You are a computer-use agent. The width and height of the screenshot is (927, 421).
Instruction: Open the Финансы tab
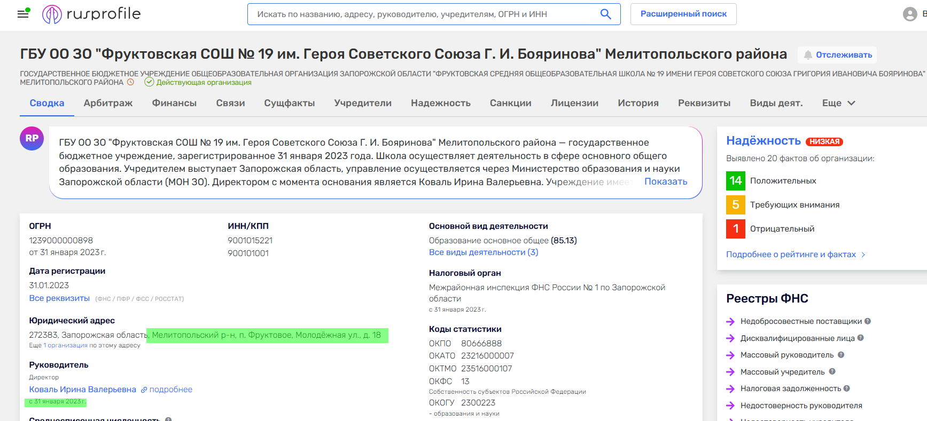coord(174,103)
